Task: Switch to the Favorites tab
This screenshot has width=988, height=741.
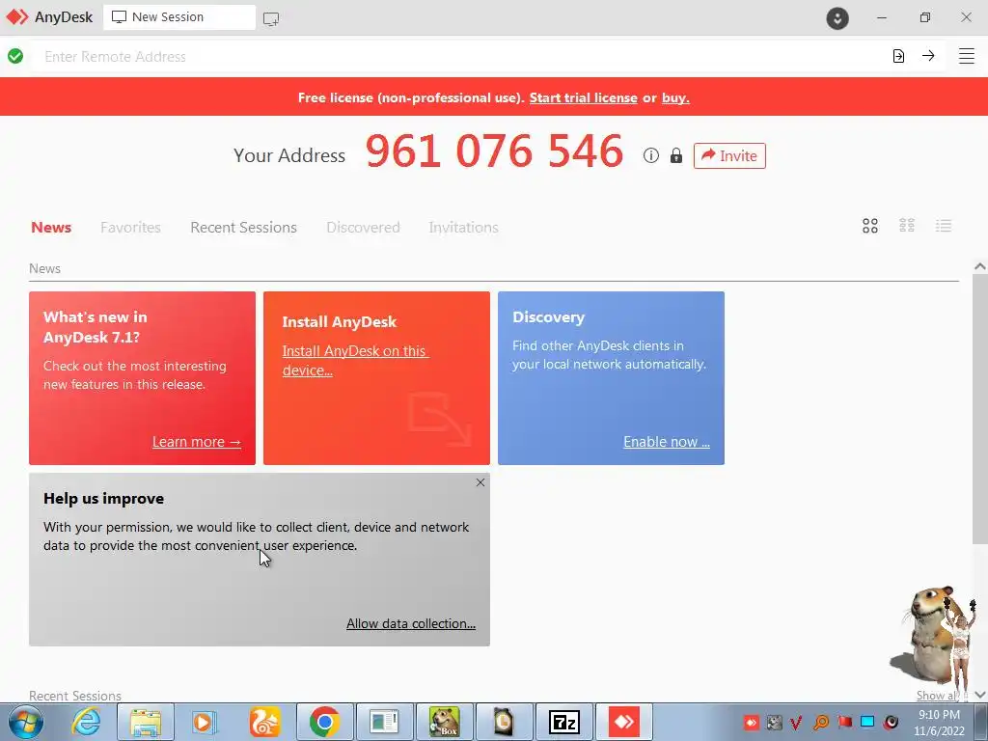Action: pyautogui.click(x=130, y=227)
